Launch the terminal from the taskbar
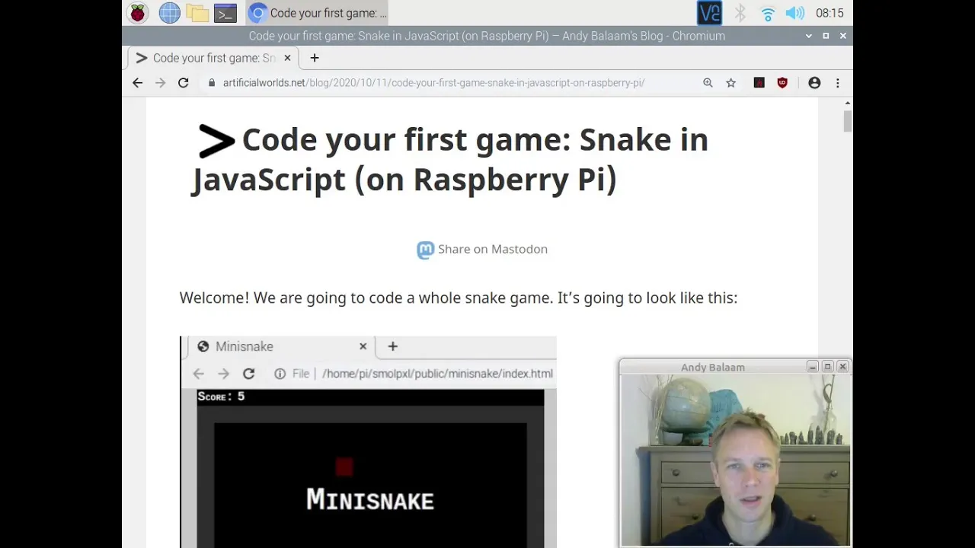Image resolution: width=975 pixels, height=548 pixels. pyautogui.click(x=225, y=13)
